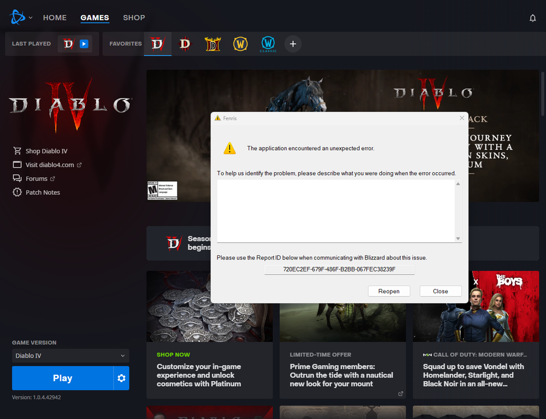Click the external link icon on Prime Gaming card
The image size is (546, 419).
click(401, 393)
